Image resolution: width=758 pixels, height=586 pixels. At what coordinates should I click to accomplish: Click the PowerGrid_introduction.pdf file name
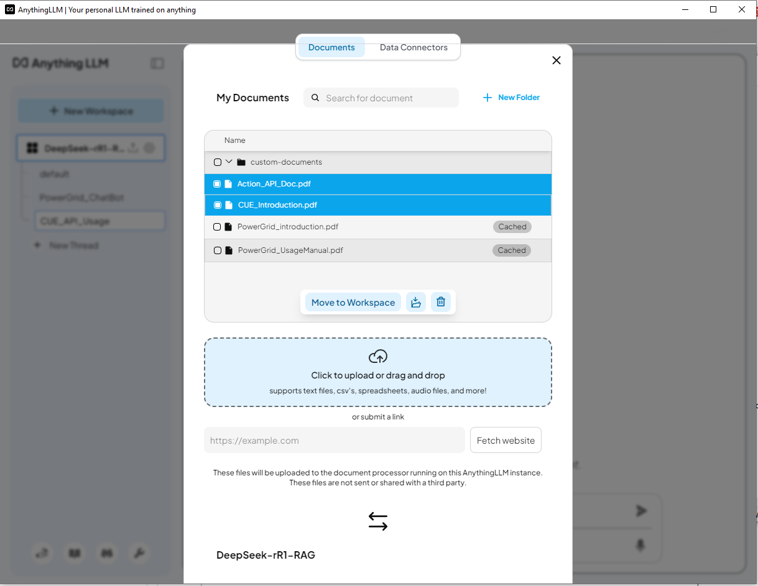pos(288,227)
